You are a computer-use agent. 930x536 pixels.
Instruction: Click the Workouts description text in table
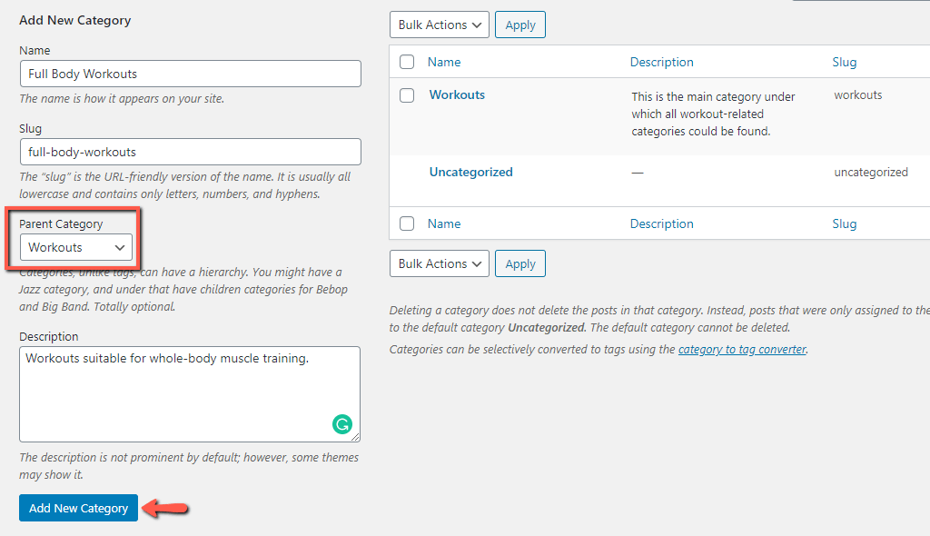(x=713, y=114)
